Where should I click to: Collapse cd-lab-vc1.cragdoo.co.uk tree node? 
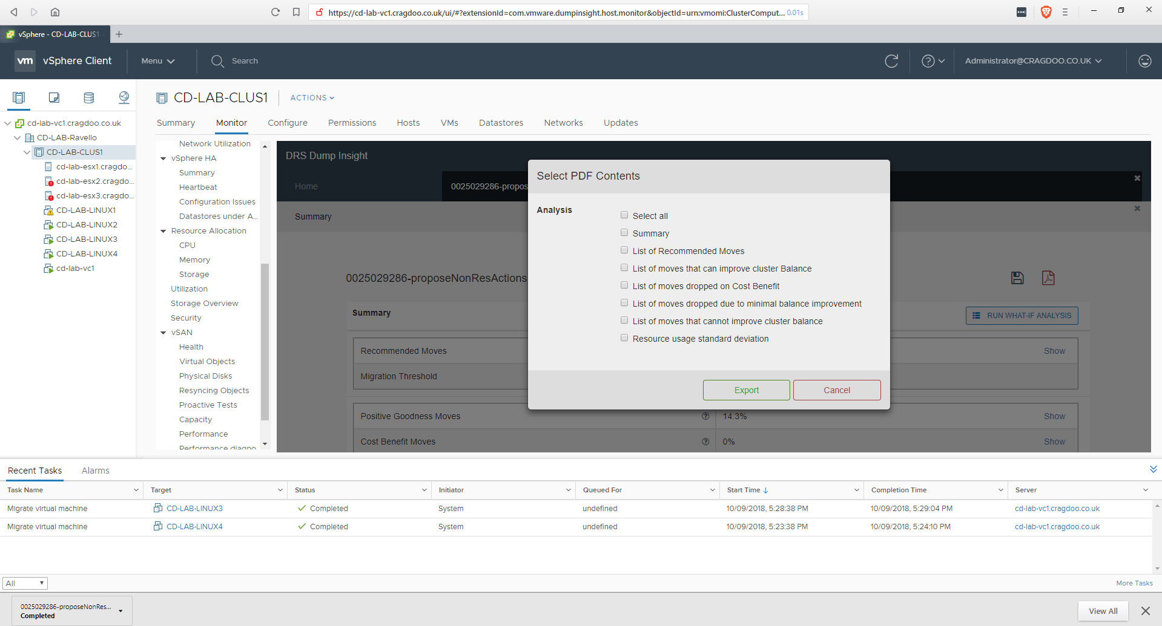(7, 123)
